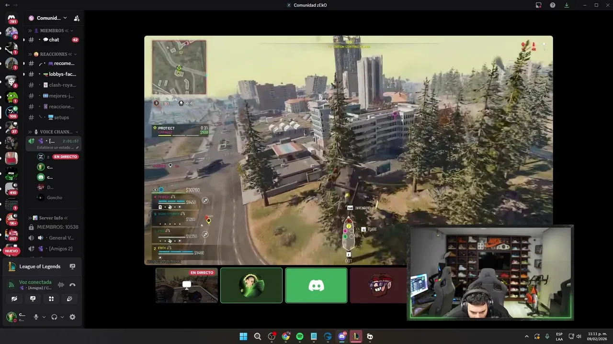Open server icon with 410 badge

pyautogui.click(x=11, y=189)
